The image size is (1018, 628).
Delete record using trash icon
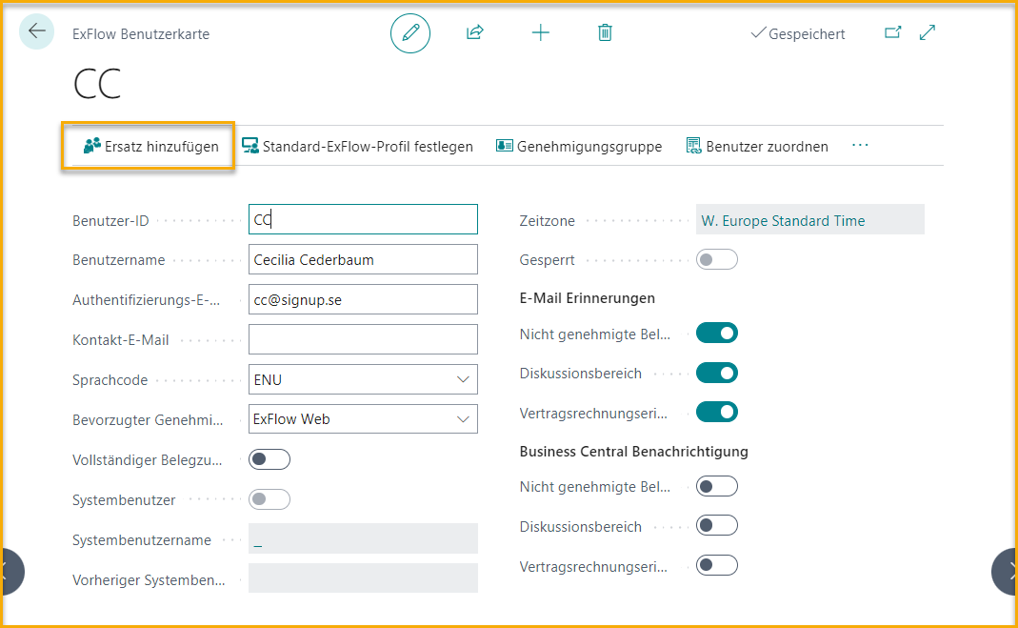pyautogui.click(x=605, y=32)
